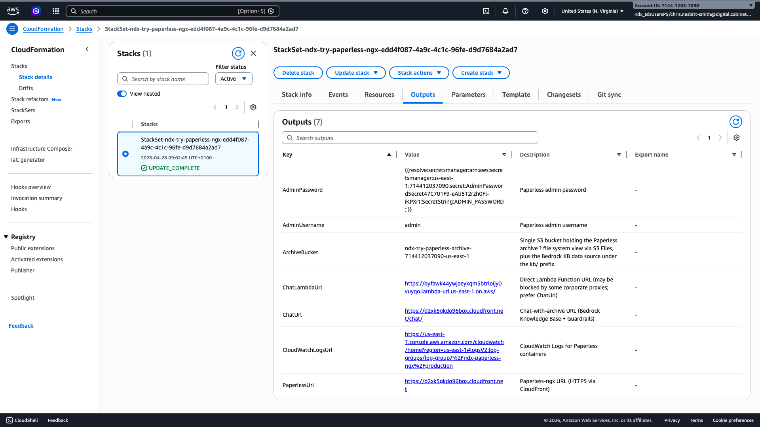This screenshot has height=427, width=760.
Task: Open the AWS home logo
Action: click(x=13, y=11)
